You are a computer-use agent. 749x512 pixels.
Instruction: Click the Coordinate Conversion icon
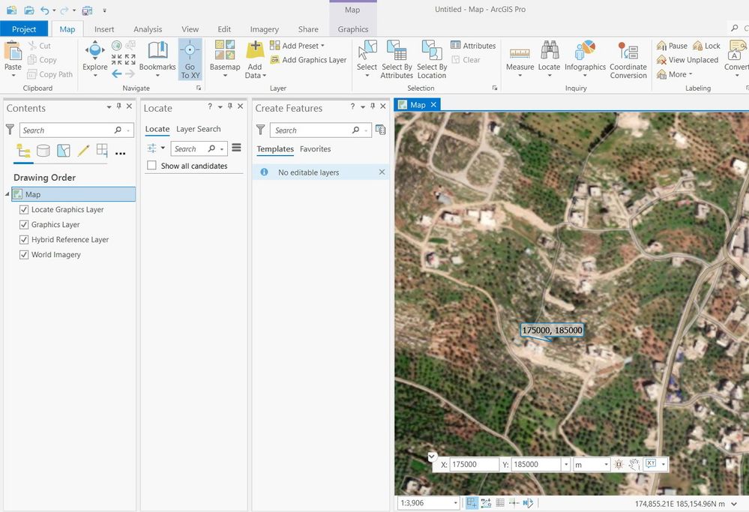coord(628,52)
